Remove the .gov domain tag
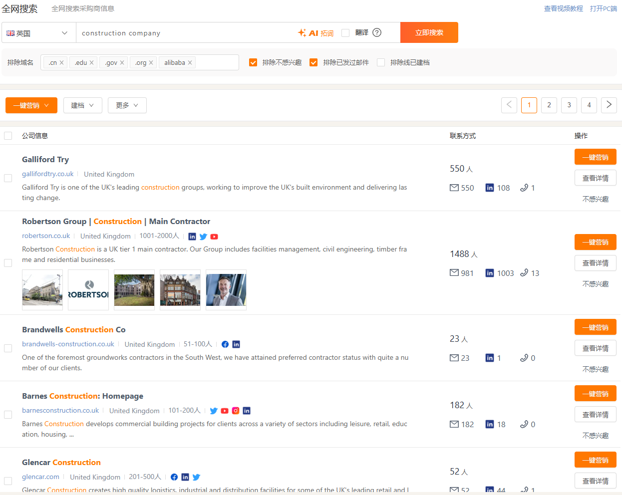 point(122,62)
